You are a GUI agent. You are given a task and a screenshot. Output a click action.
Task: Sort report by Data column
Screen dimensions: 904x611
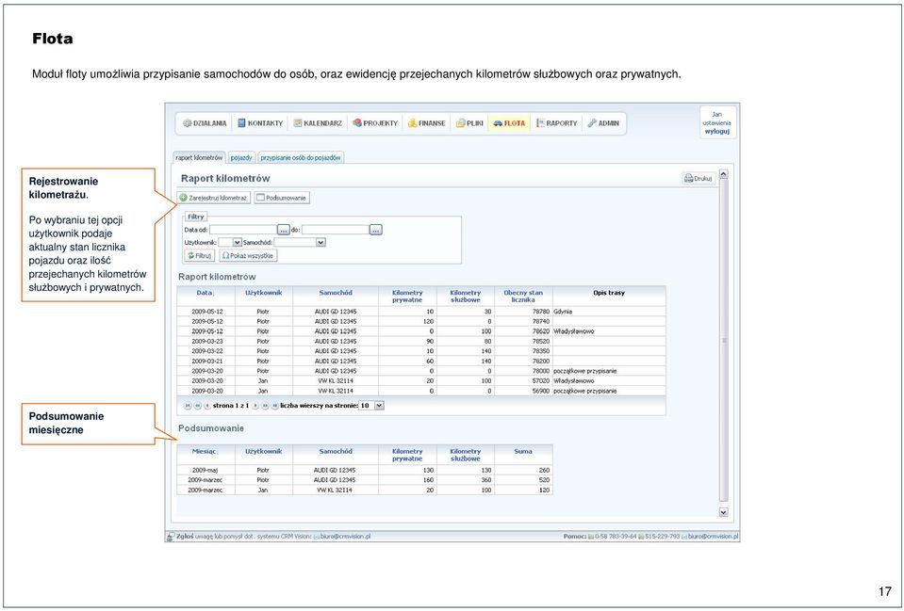pos(205,293)
